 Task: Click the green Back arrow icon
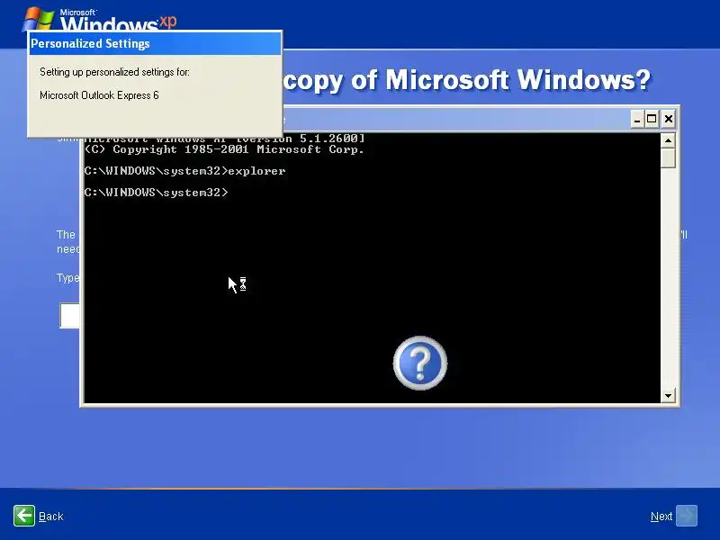24,516
